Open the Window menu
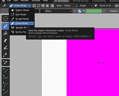 point(36,1)
